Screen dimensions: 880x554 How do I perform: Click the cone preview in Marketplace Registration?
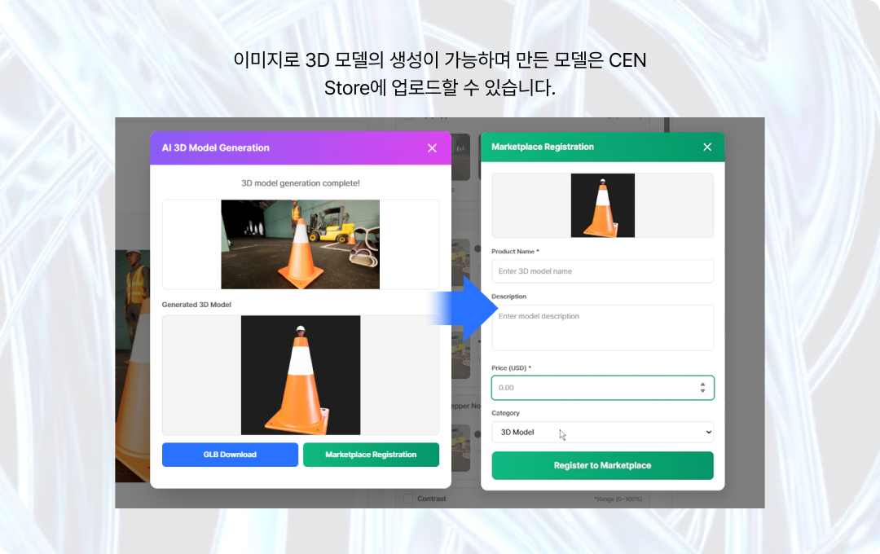[x=602, y=205]
